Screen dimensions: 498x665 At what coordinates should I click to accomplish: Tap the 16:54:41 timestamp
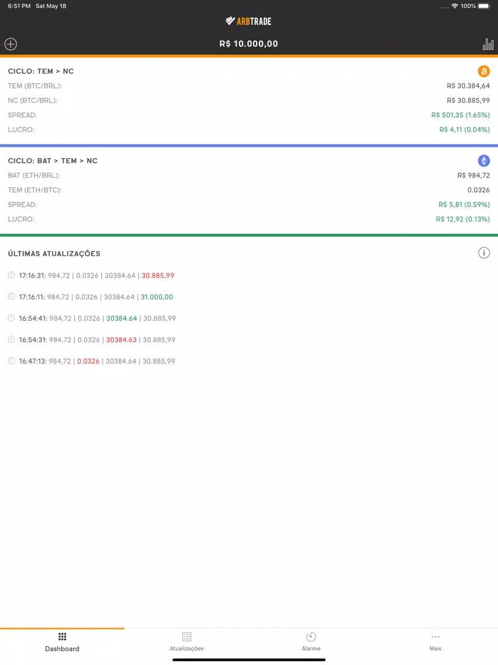33,318
